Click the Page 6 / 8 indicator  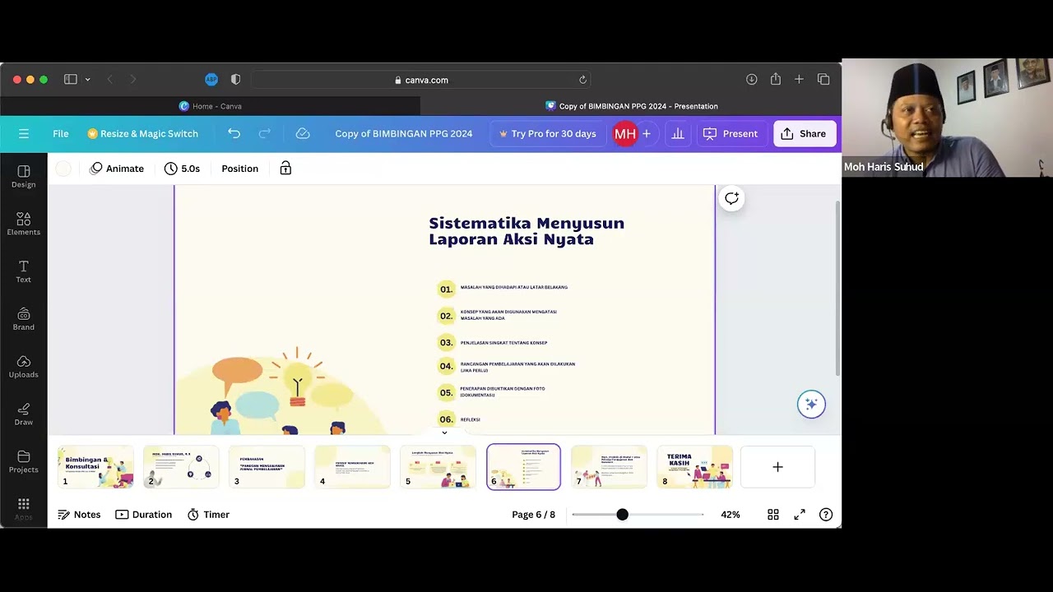pyautogui.click(x=533, y=515)
